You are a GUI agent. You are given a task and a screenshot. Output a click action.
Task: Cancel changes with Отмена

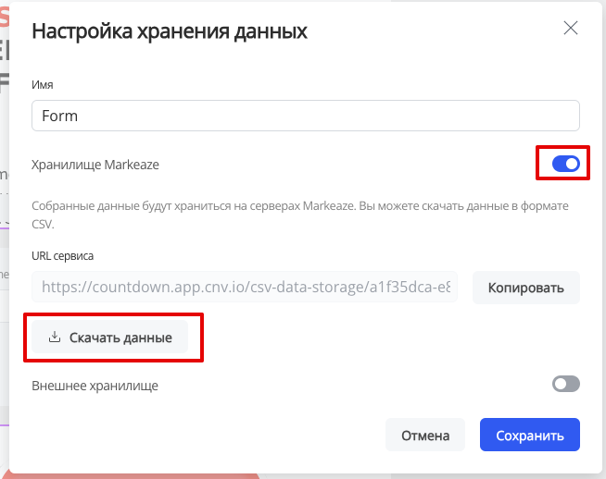(x=425, y=435)
